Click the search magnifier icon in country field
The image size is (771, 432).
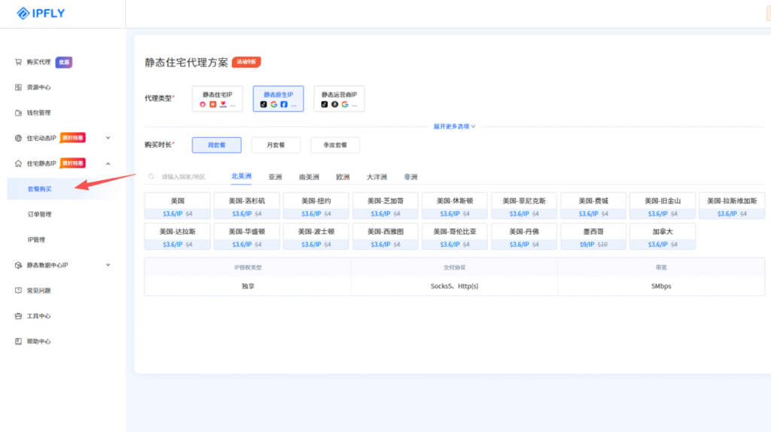click(151, 176)
